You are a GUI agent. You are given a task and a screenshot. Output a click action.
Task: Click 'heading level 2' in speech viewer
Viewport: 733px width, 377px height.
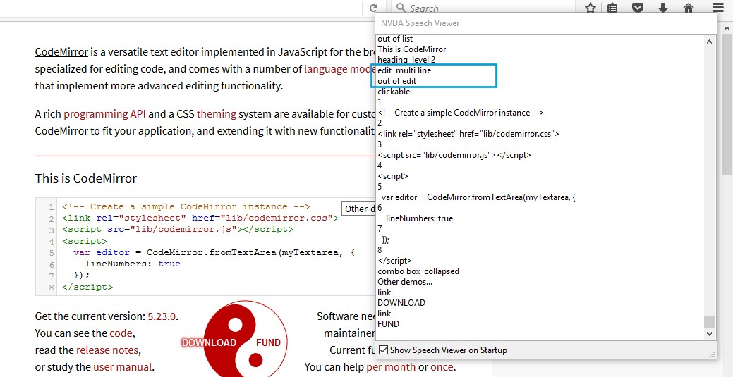(x=406, y=60)
